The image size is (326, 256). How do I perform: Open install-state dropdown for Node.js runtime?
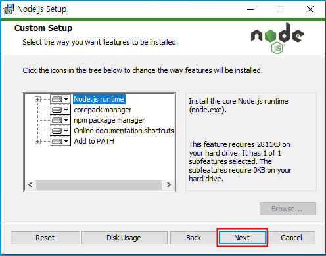click(60, 99)
